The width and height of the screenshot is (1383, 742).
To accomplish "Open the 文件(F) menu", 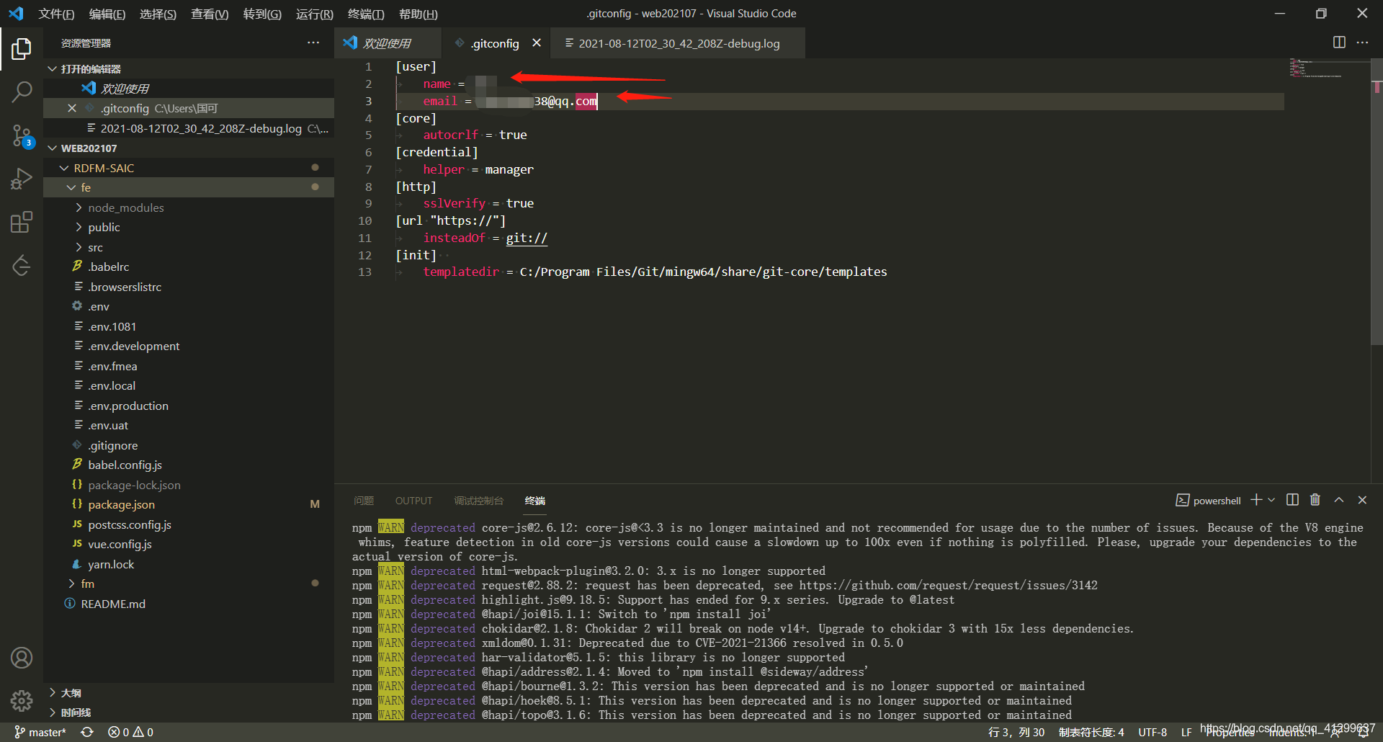I will 56,14.
